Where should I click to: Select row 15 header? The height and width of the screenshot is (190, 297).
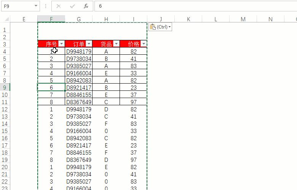[5, 131]
